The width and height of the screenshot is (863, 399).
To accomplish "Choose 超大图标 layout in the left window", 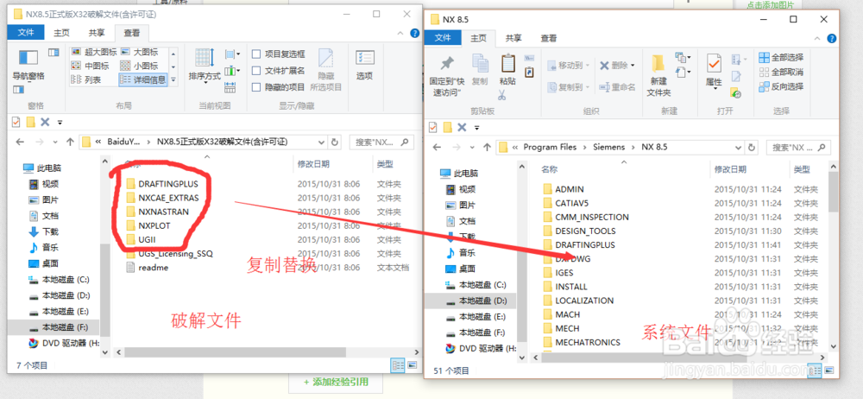I will (94, 53).
